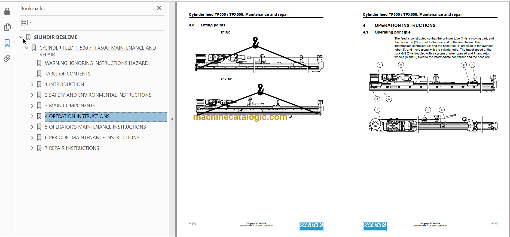Click bookmark icon beside CYLINDER FEED TF500

tap(34, 48)
